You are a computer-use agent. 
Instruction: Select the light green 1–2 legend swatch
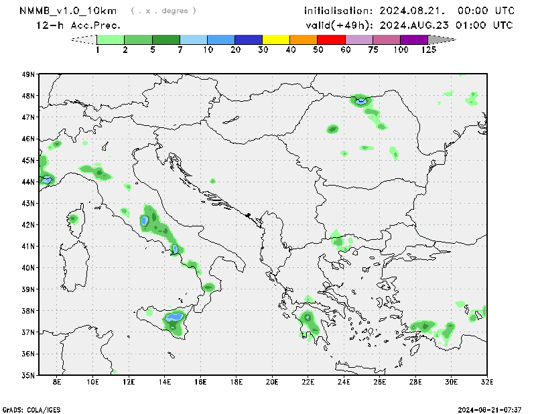(111, 40)
